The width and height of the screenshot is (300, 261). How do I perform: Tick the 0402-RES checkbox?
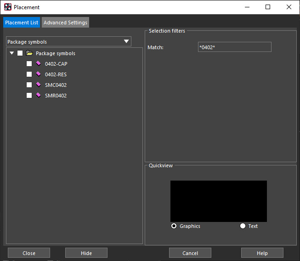point(29,74)
